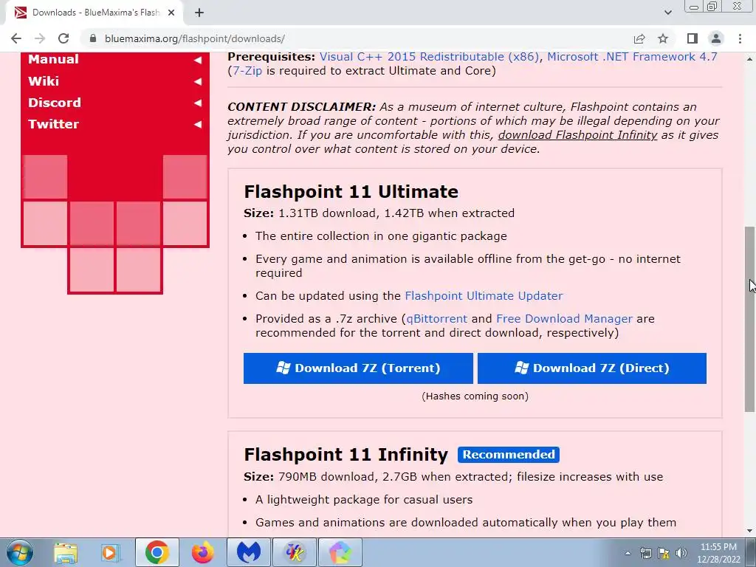Click arrow beside Twitter sidebar item
Image resolution: width=756 pixels, height=567 pixels.
click(x=198, y=124)
